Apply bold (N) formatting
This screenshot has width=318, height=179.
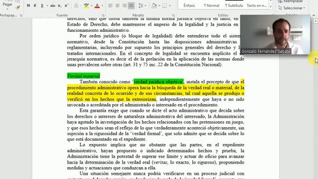click(28, 5)
